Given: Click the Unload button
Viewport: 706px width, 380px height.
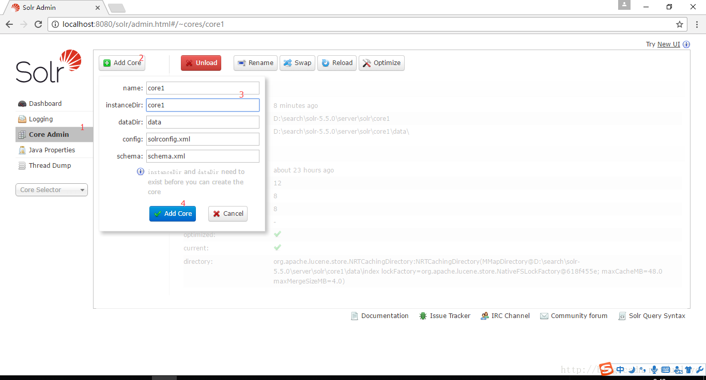Looking at the screenshot, I should tap(201, 63).
